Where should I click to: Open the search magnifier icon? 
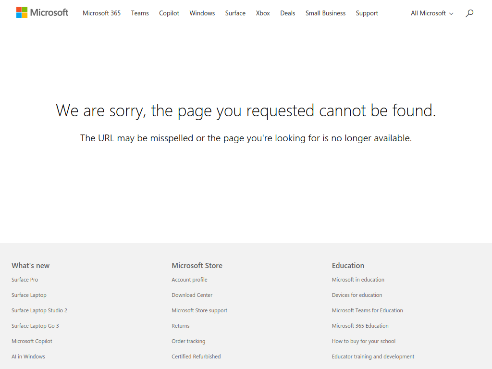(469, 13)
